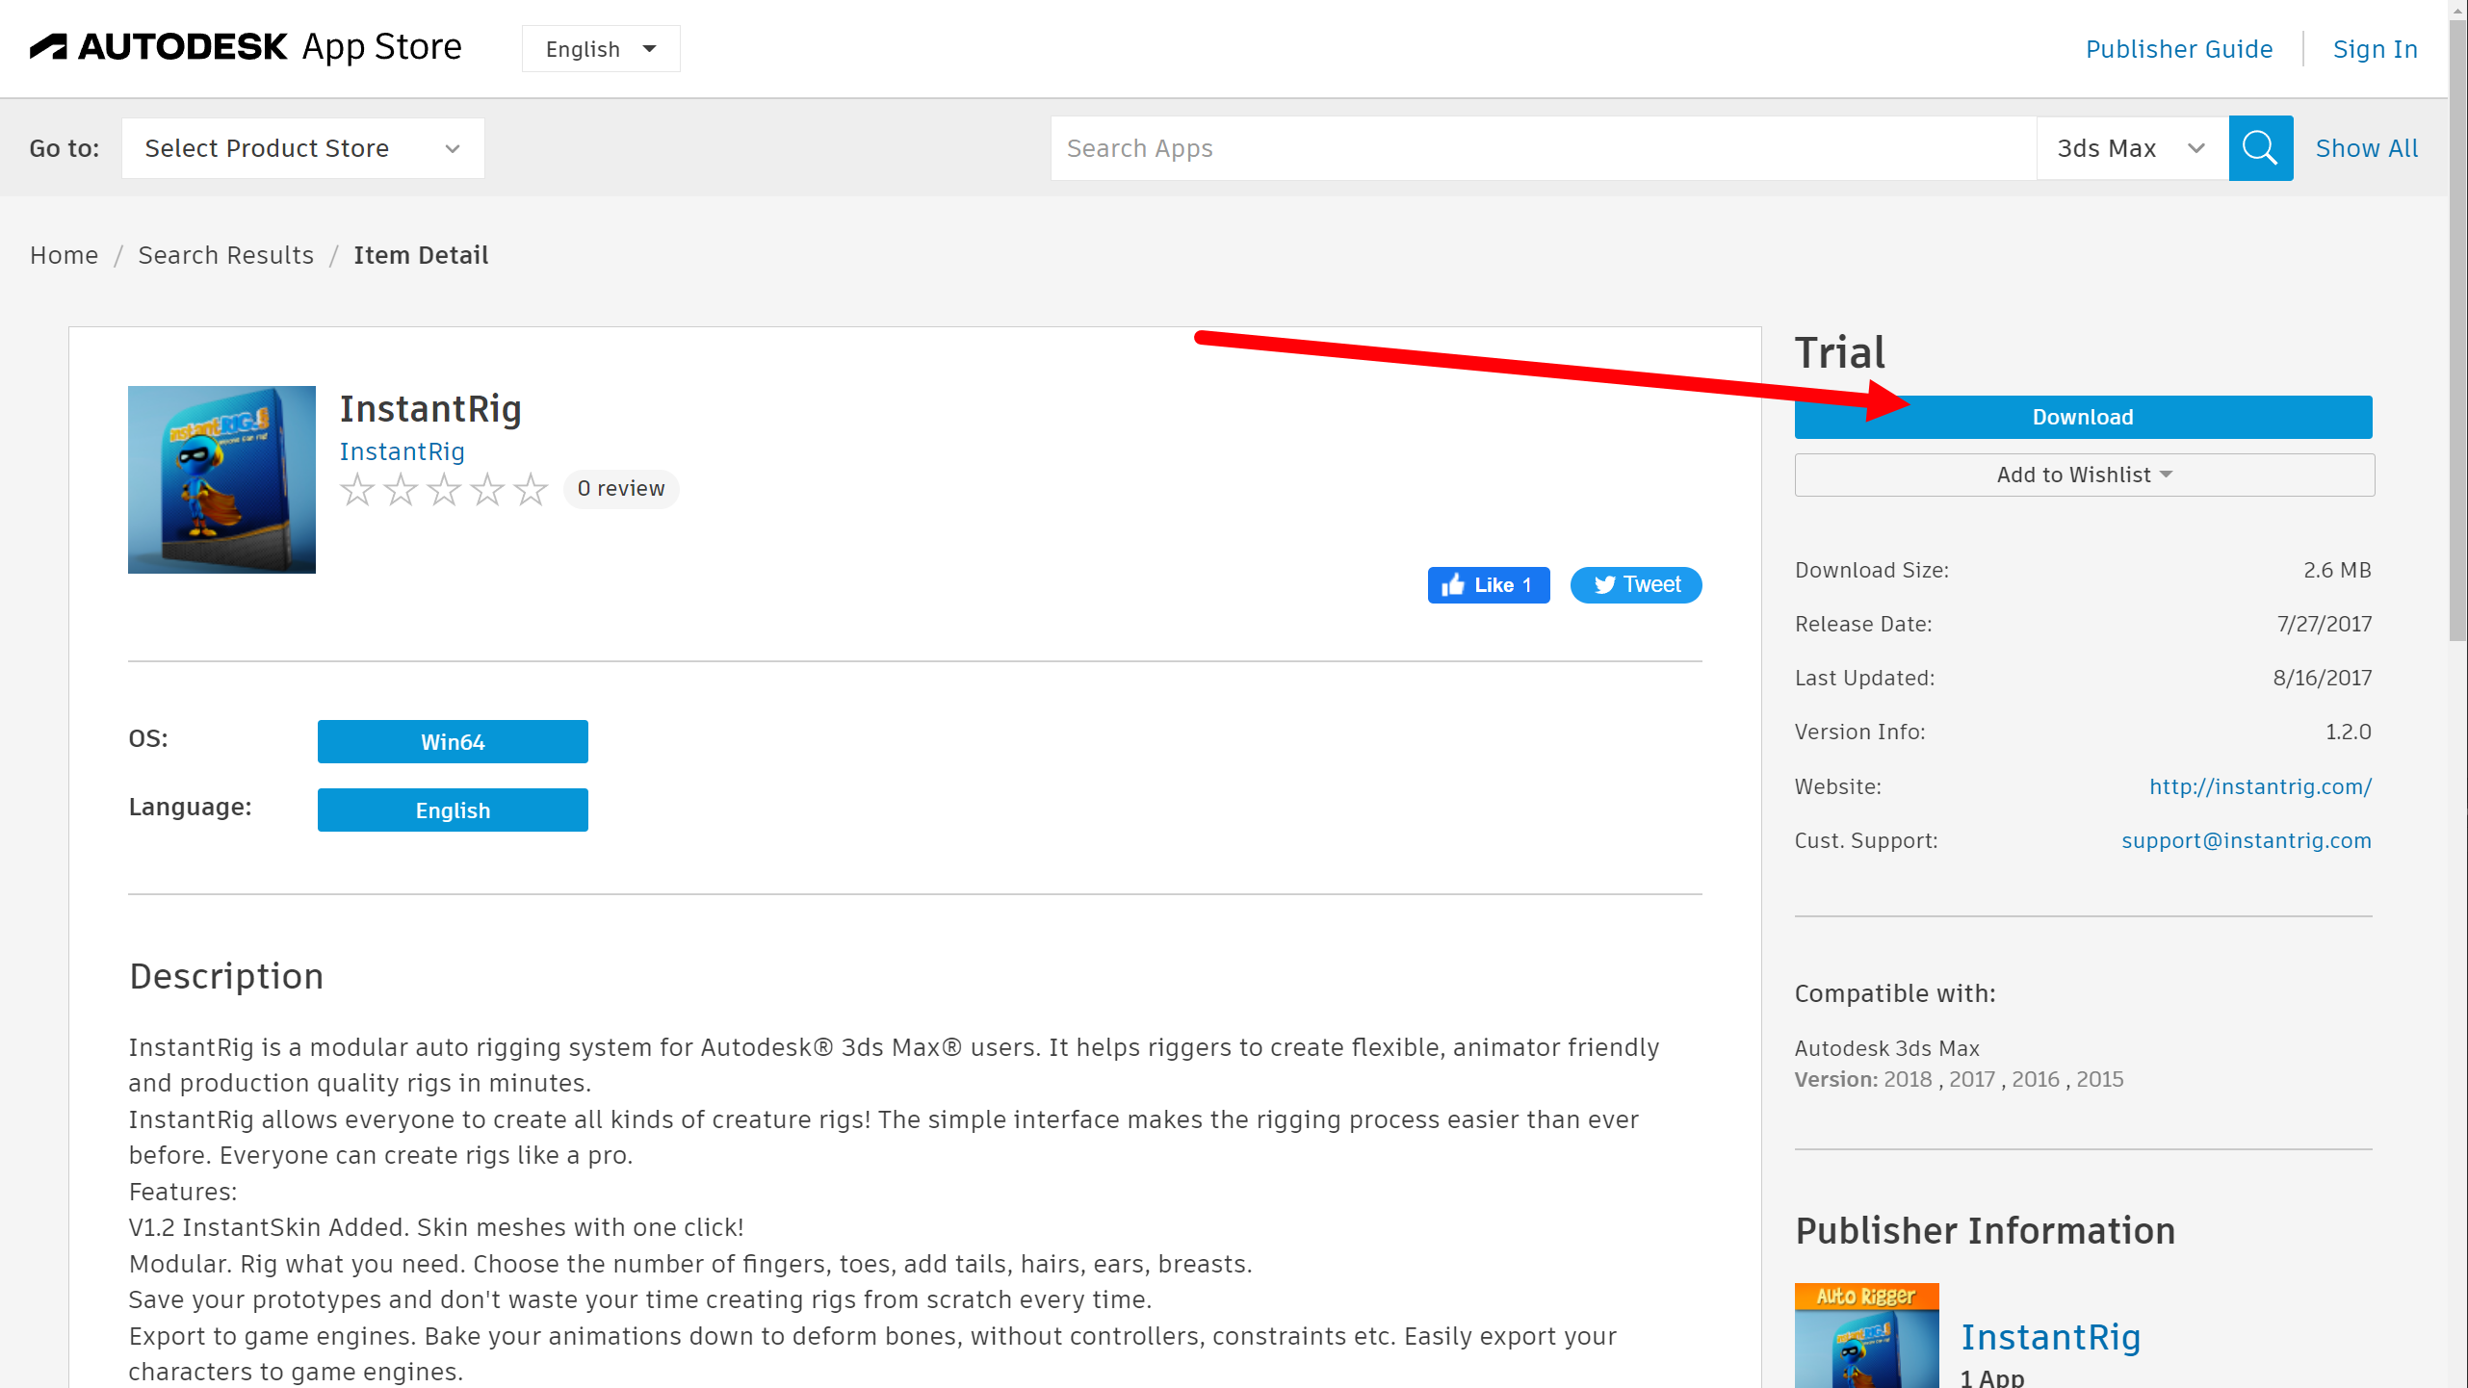The width and height of the screenshot is (2468, 1388).
Task: Return to Search Results breadcrumb
Action: (225, 255)
